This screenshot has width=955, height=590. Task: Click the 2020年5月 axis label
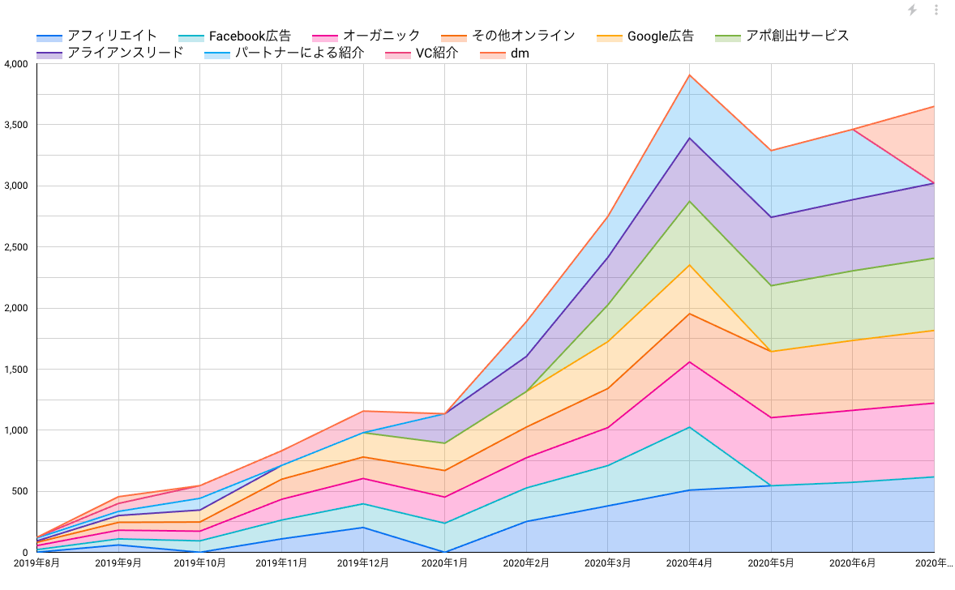coord(771,563)
